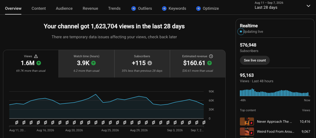Click the blue IQ icon before Keywords

pos(164,8)
